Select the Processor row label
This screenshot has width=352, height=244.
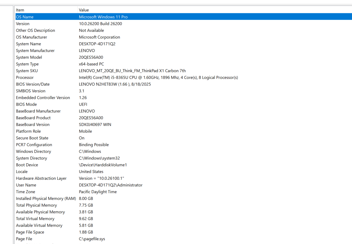[x=25, y=78]
